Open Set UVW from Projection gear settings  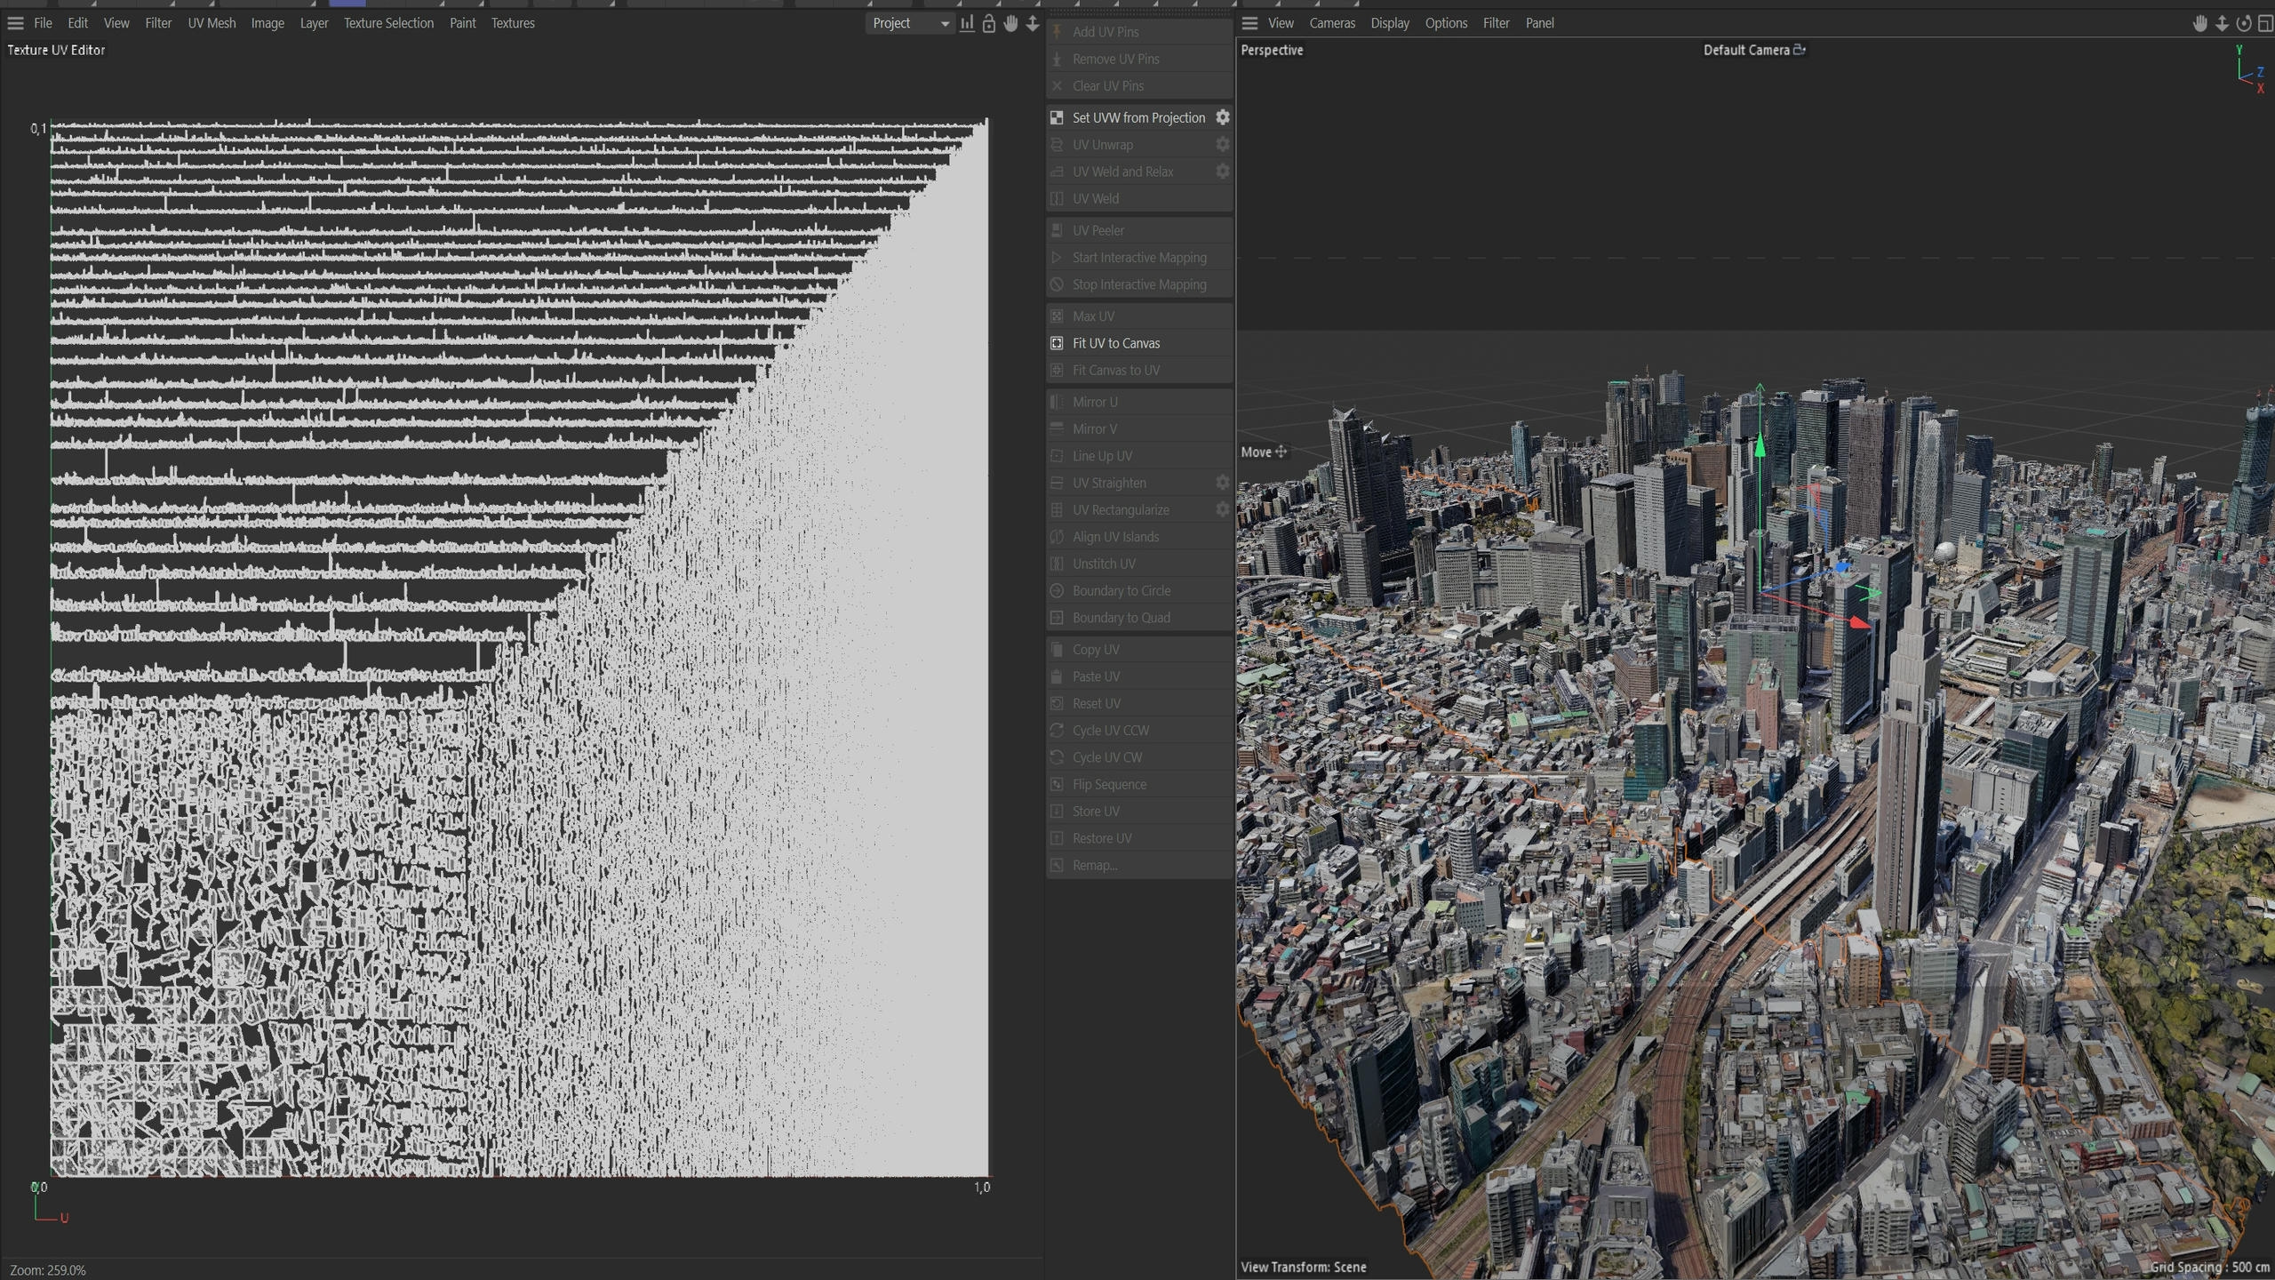click(x=1223, y=117)
